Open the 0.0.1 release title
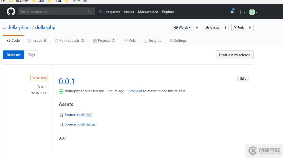The image size is (283, 158). [x=67, y=81]
